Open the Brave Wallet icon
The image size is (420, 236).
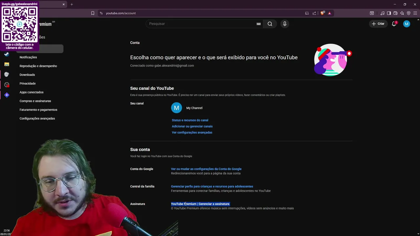tap(395, 13)
